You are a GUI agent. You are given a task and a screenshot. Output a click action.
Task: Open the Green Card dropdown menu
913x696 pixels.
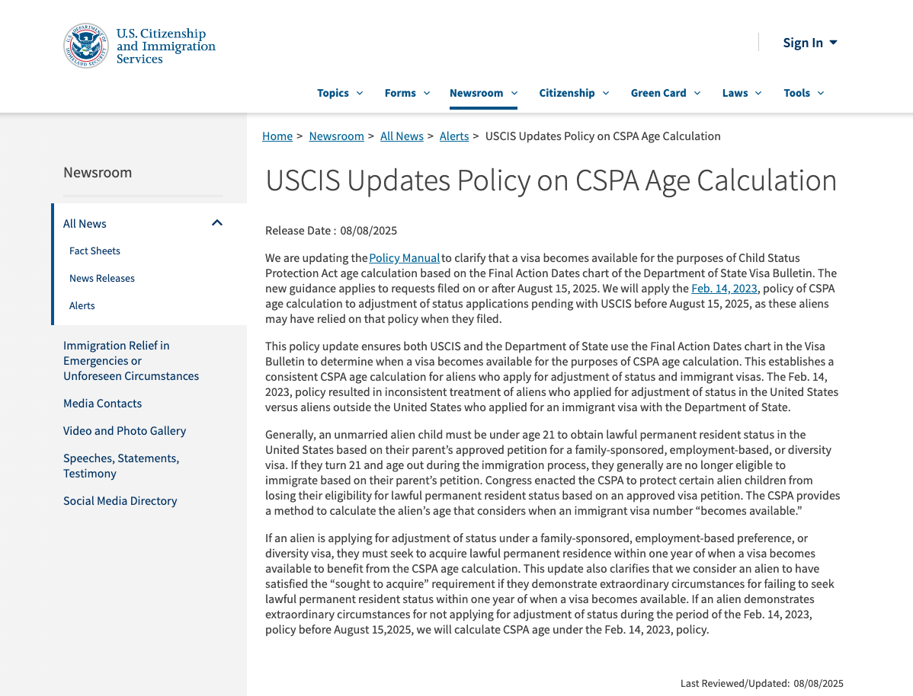point(698,93)
